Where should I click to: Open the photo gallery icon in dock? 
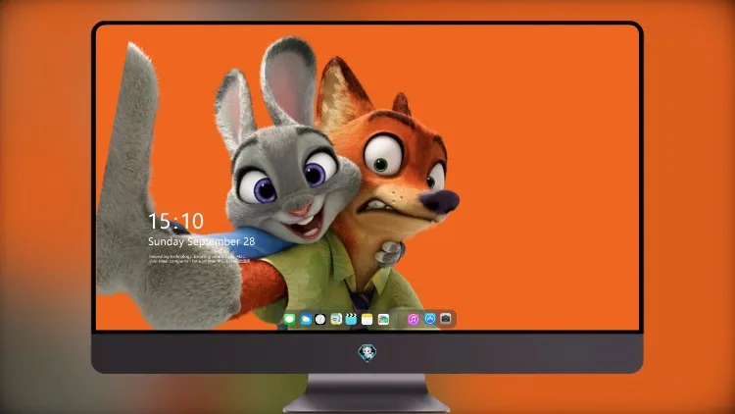pos(383,319)
